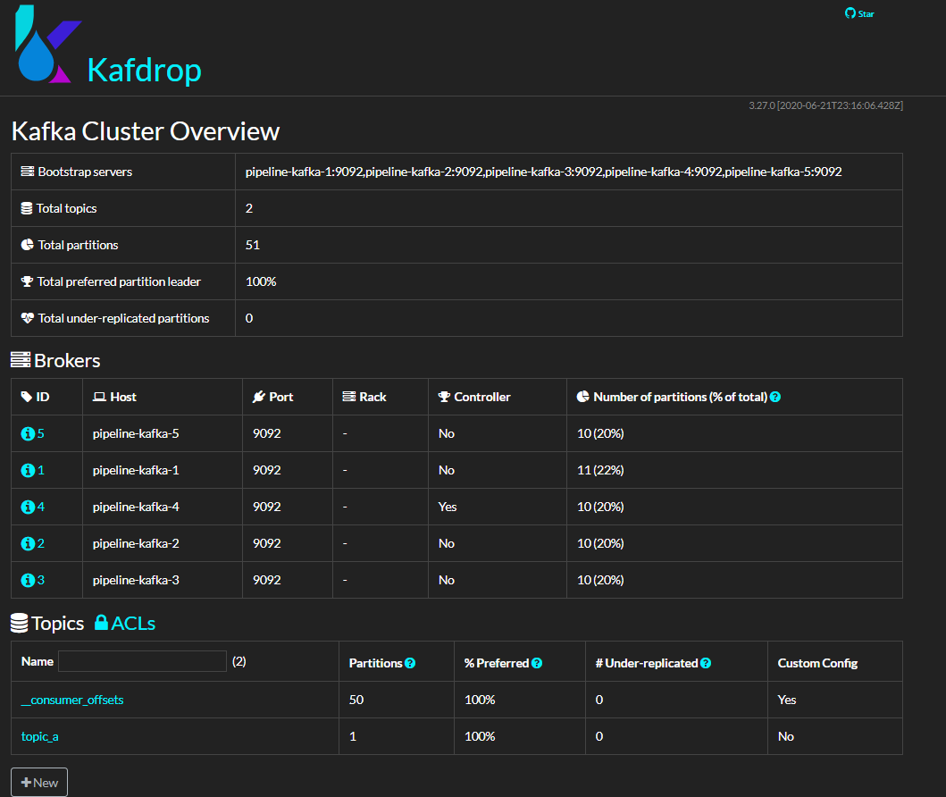Open the Star link on GitHub
The width and height of the screenshot is (946, 797).
[866, 14]
